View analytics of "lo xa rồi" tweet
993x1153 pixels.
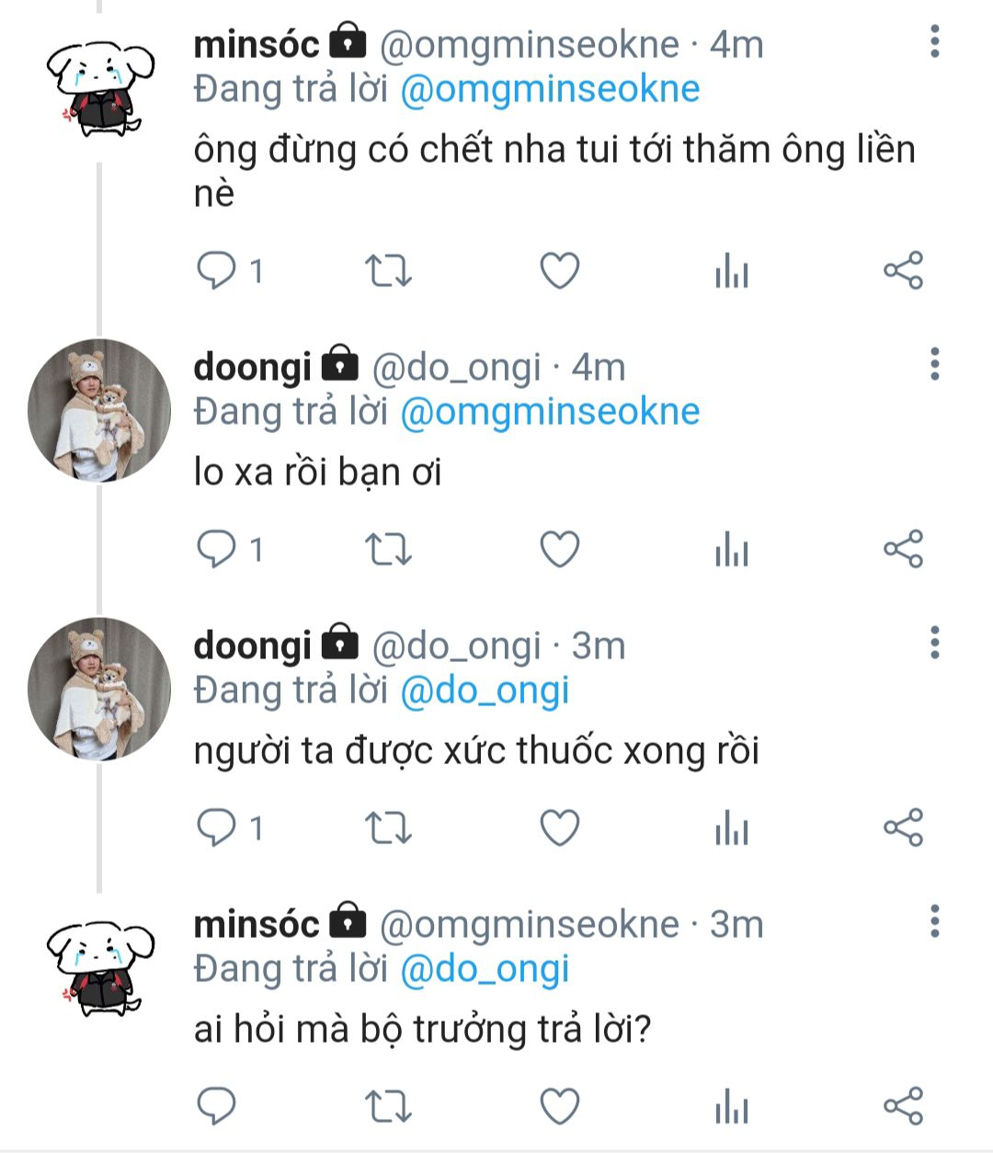pos(732,550)
